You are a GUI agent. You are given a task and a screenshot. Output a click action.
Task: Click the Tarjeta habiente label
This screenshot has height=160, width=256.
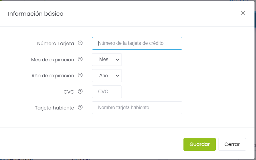click(x=54, y=108)
